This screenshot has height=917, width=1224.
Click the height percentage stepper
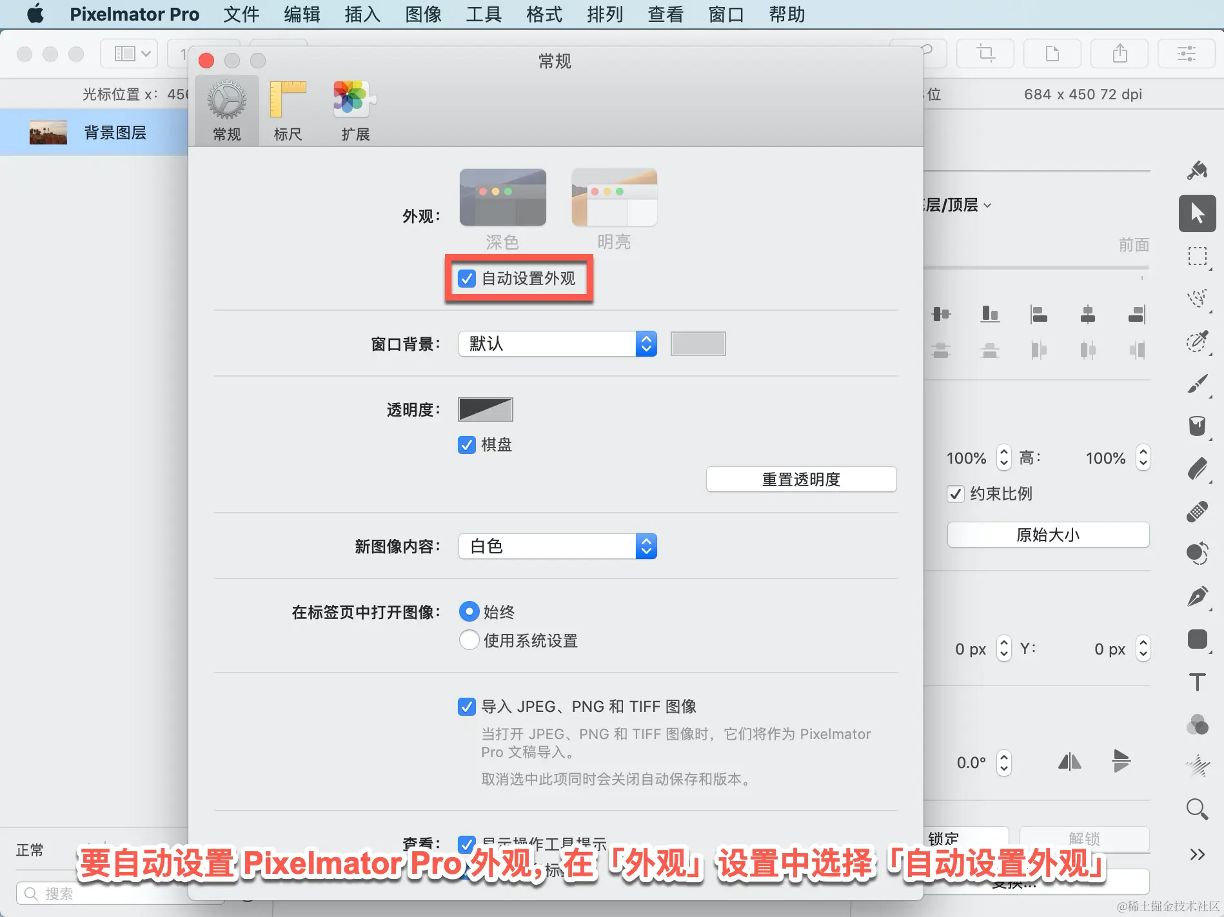pos(1143,458)
